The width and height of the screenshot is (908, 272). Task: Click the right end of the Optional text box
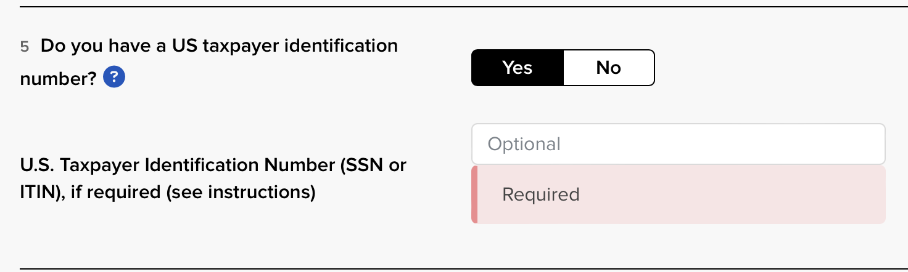coord(864,144)
